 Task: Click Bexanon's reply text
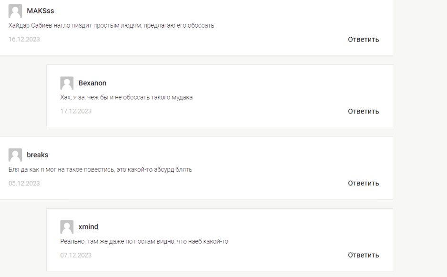126,98
